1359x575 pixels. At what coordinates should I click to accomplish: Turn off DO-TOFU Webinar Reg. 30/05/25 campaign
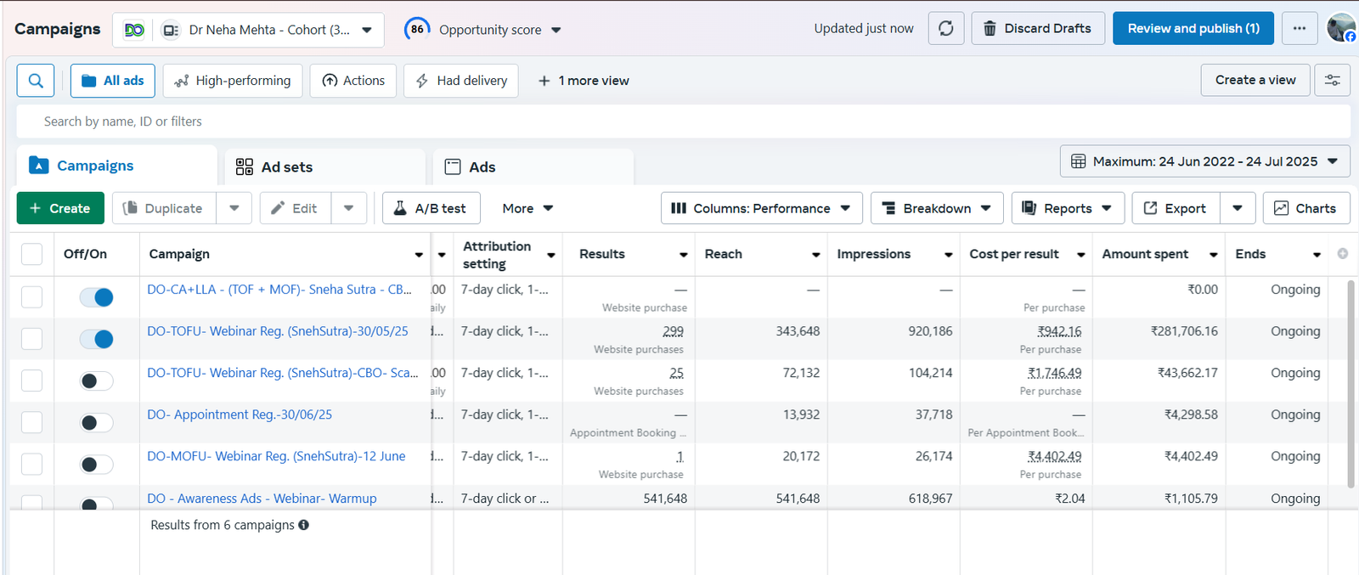[97, 339]
